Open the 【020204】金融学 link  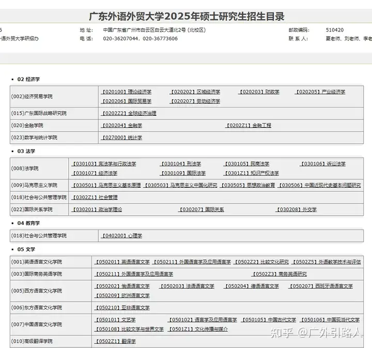pos(121,126)
